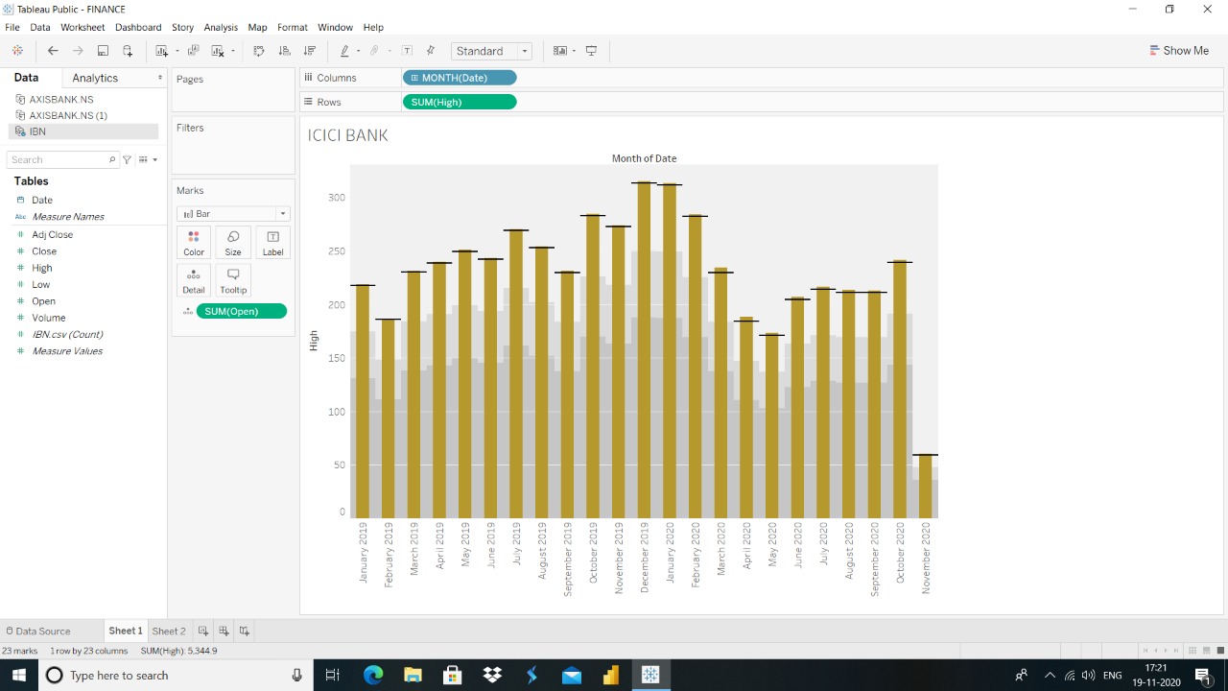Open the Clear Sheet dropdown arrow

click(x=233, y=51)
